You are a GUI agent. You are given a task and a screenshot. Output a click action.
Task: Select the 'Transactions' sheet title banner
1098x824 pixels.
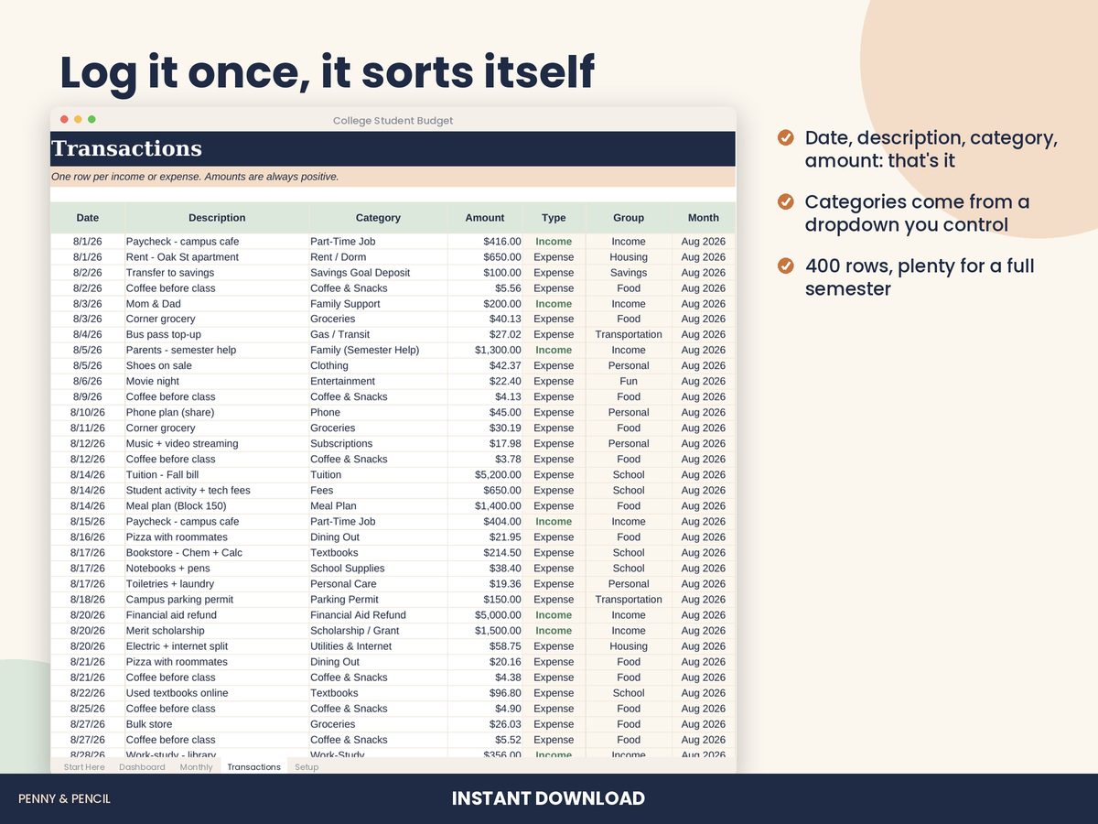[393, 149]
